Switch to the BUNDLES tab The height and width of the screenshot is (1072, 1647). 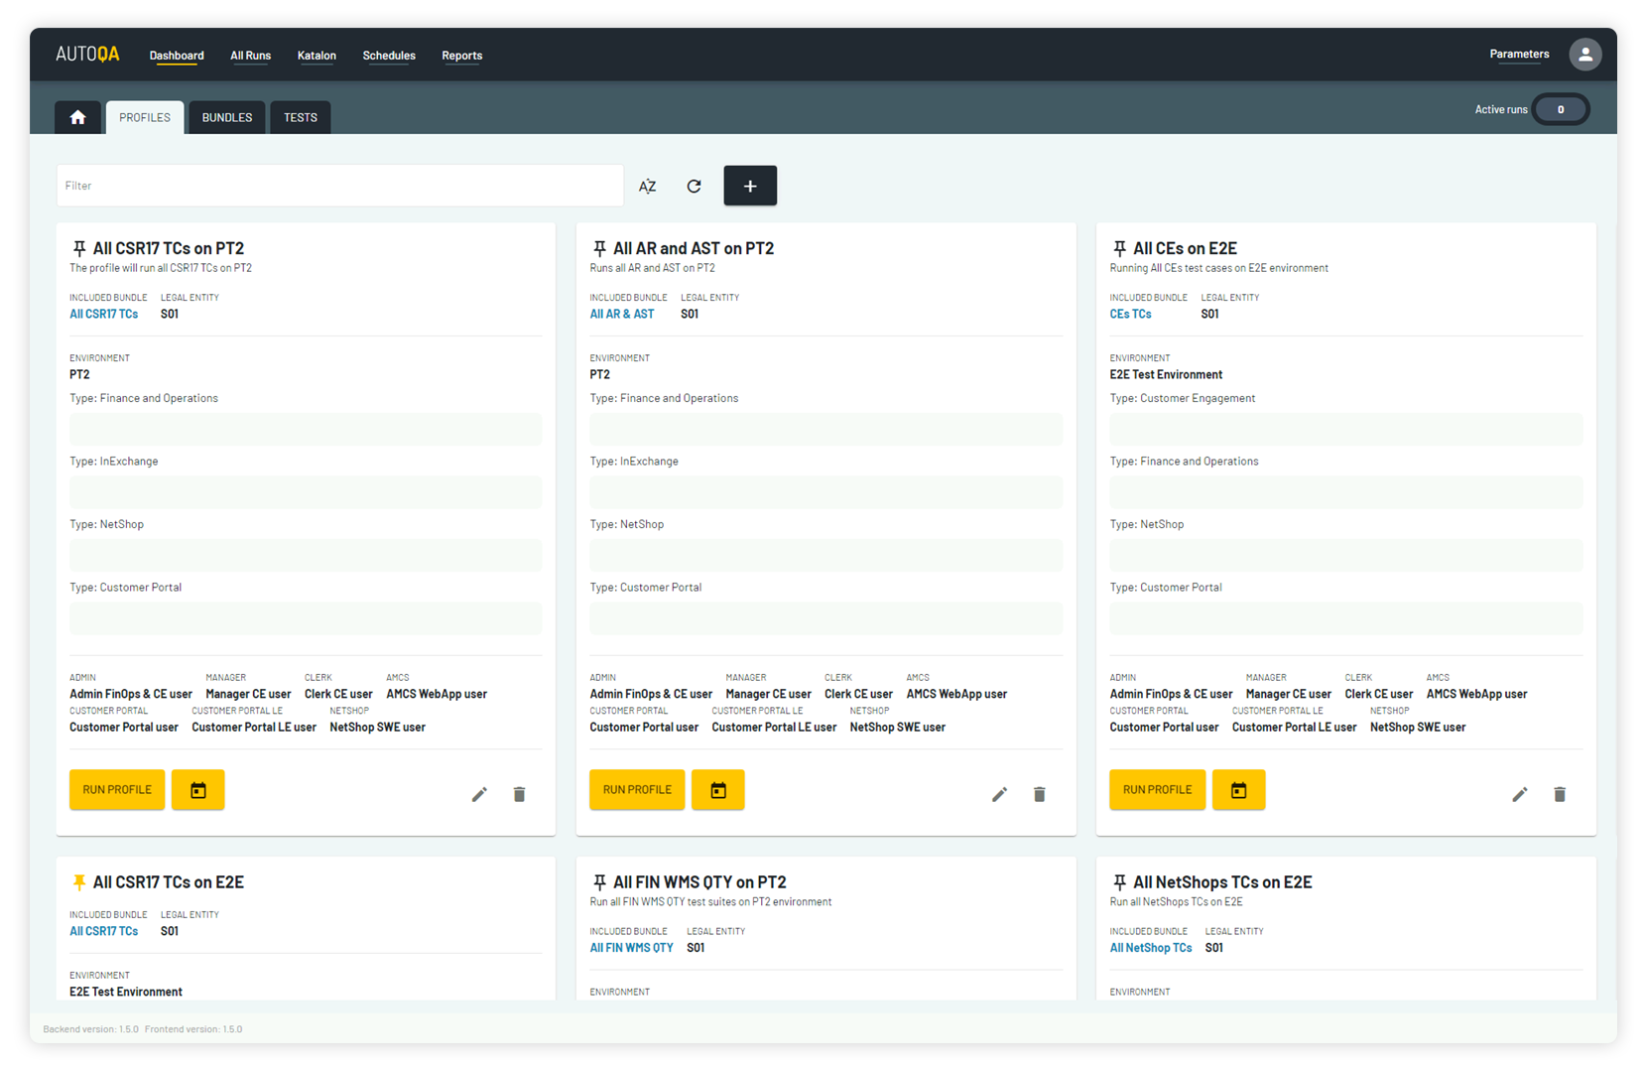point(227,117)
